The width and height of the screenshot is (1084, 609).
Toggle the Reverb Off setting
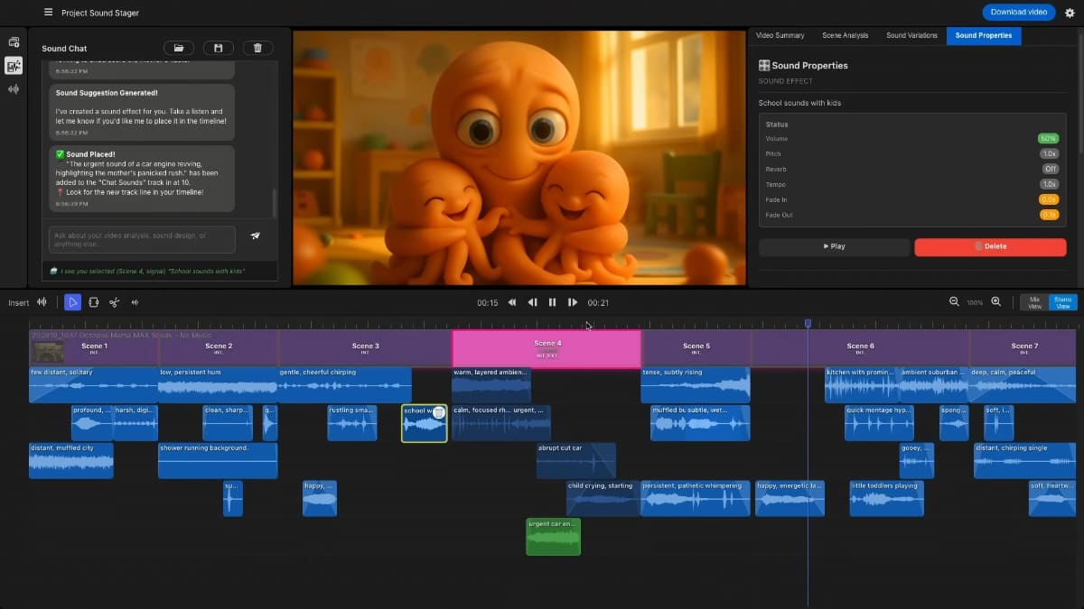coord(1051,169)
